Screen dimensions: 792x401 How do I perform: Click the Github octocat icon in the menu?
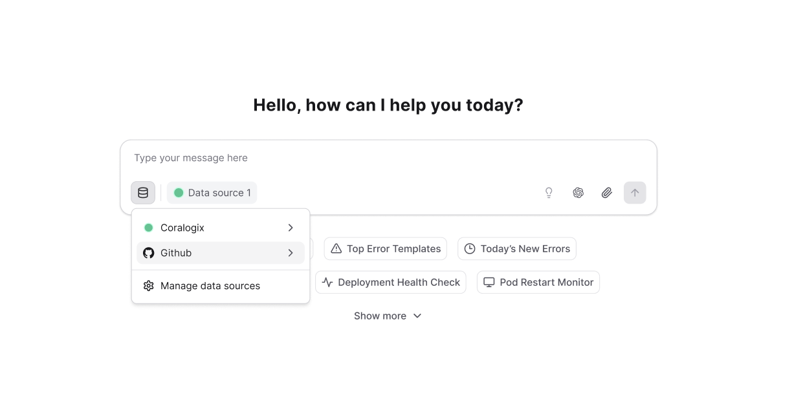pyautogui.click(x=148, y=253)
